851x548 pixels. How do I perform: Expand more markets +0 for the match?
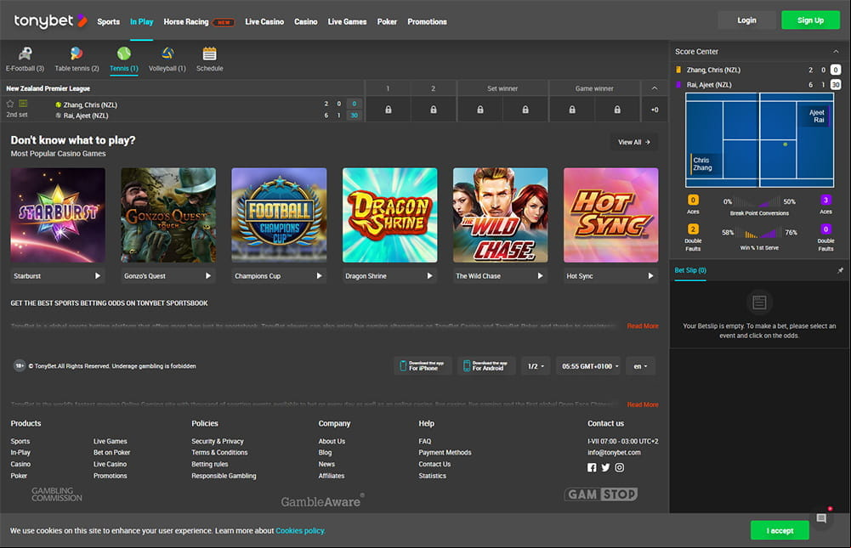click(x=655, y=110)
